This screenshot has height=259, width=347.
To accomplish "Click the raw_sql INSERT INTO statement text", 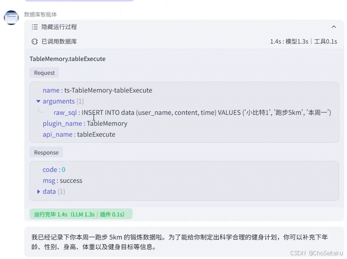I will (206, 112).
